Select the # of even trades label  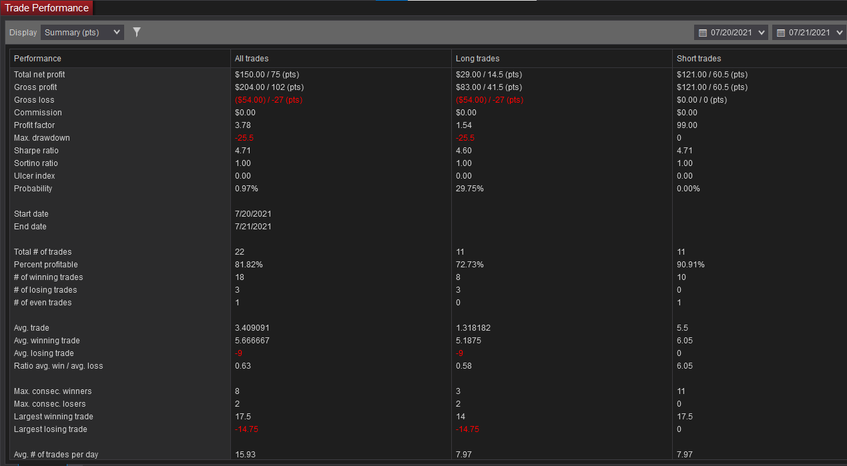pyautogui.click(x=43, y=303)
